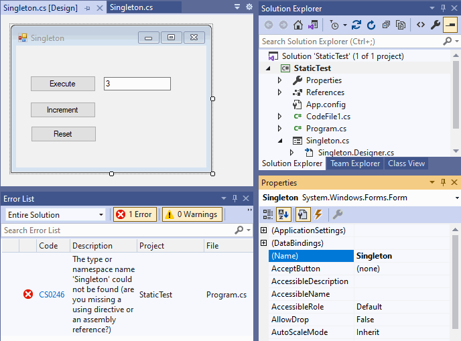Show Events lightning bolt in Properties

318,214
